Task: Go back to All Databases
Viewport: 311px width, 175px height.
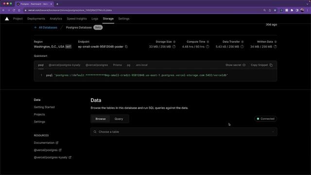Action: (46, 27)
